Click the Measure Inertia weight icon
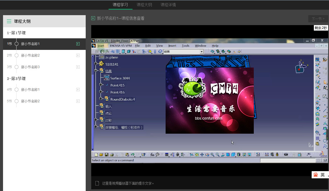The height and width of the screenshot is (191, 329). click(x=277, y=155)
